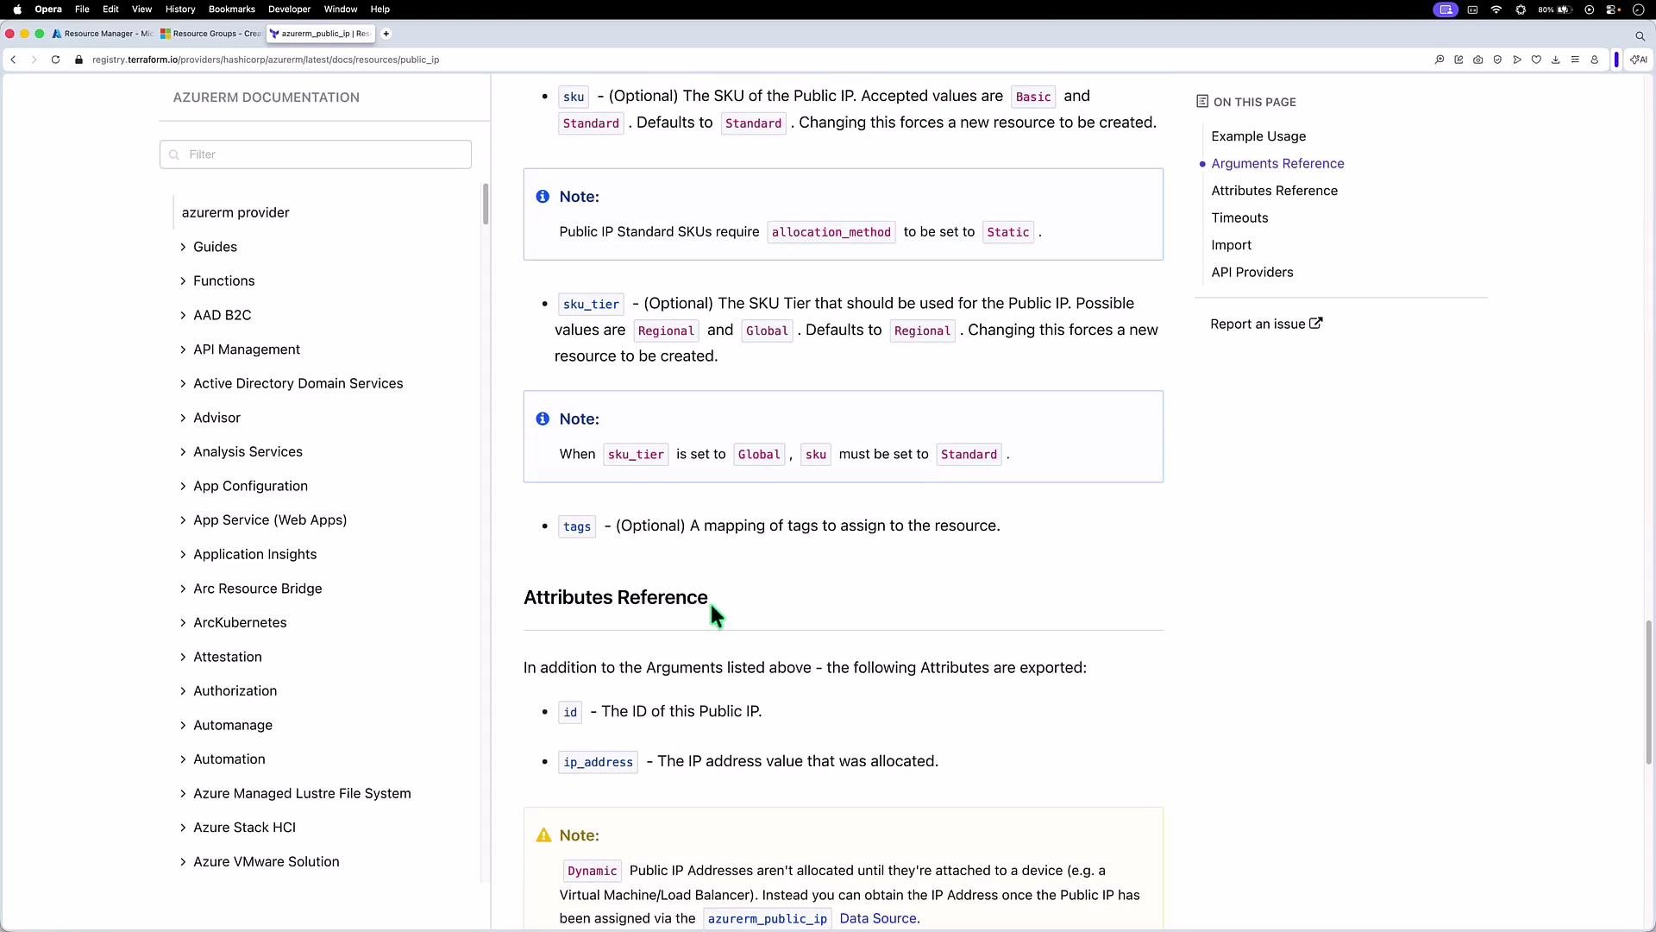The width and height of the screenshot is (1656, 932).
Task: Open azurerm provider in sidebar
Action: [235, 212]
